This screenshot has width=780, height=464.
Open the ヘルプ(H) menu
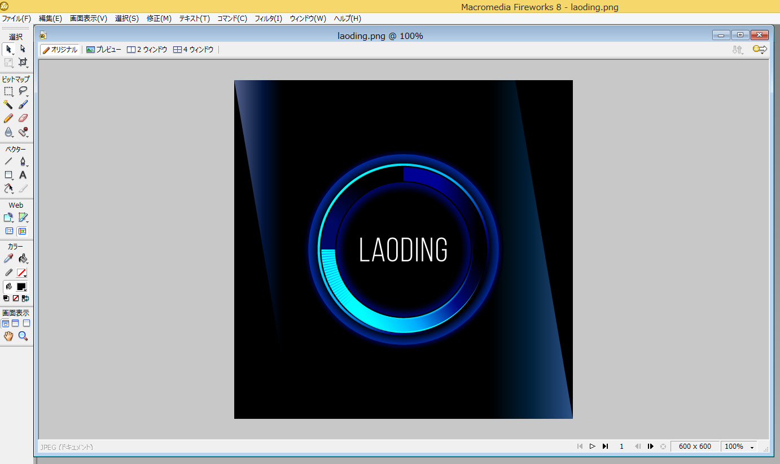click(348, 19)
